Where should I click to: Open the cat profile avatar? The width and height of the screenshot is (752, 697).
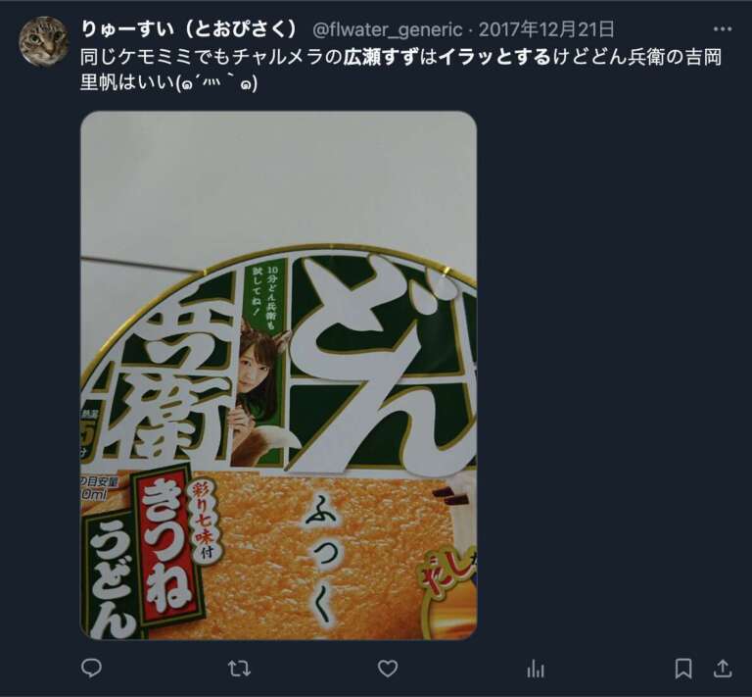pyautogui.click(x=43, y=41)
